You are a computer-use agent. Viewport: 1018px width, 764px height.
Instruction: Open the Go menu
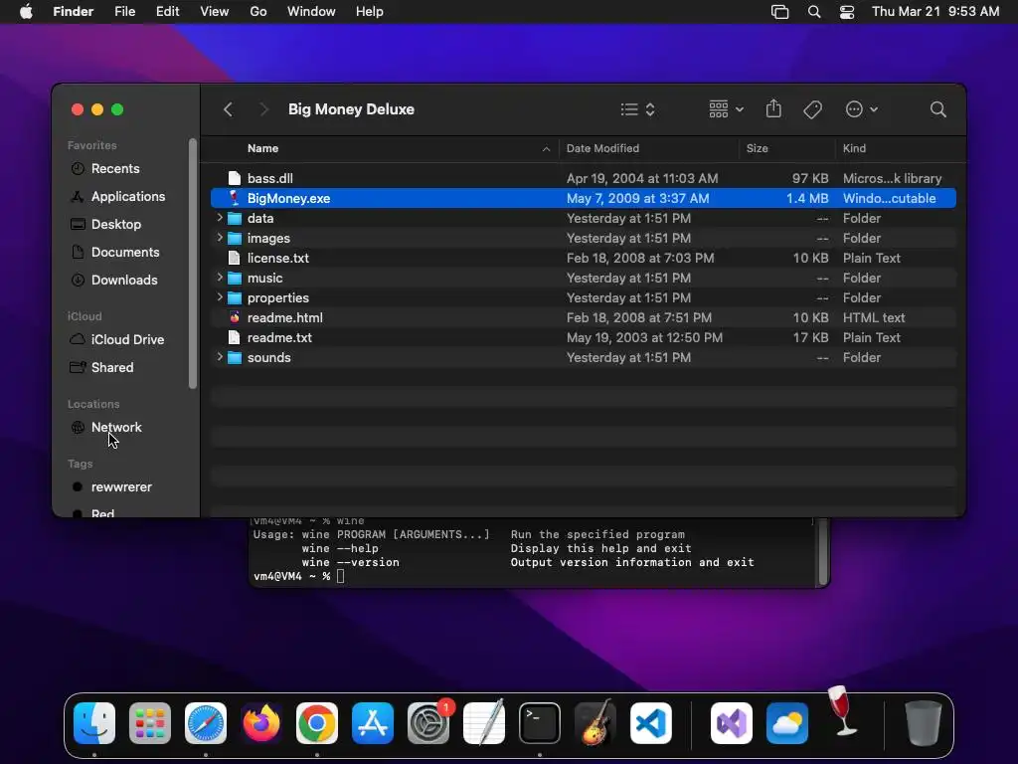(258, 12)
